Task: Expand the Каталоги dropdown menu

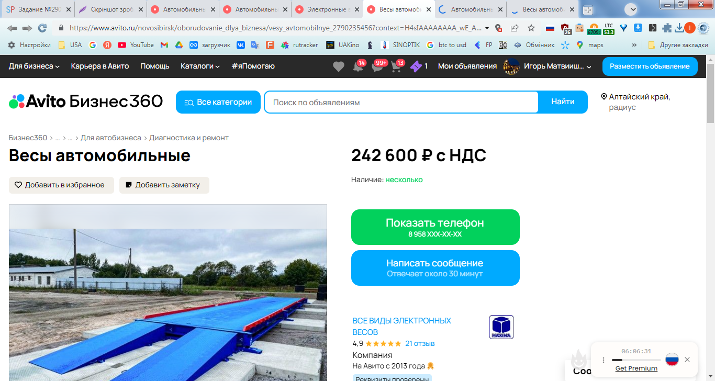Action: coord(200,66)
